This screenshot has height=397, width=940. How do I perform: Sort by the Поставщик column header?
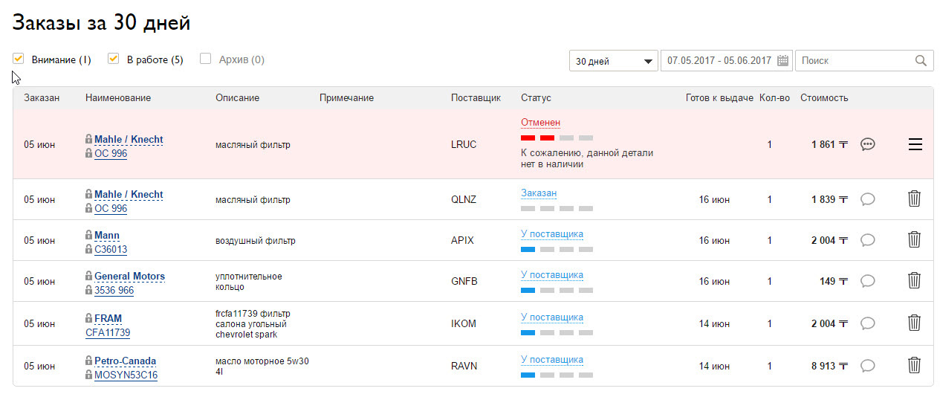pyautogui.click(x=476, y=98)
